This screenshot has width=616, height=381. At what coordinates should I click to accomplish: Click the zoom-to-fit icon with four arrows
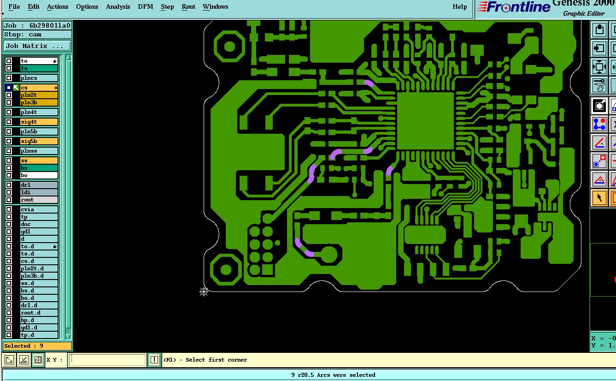(599, 67)
